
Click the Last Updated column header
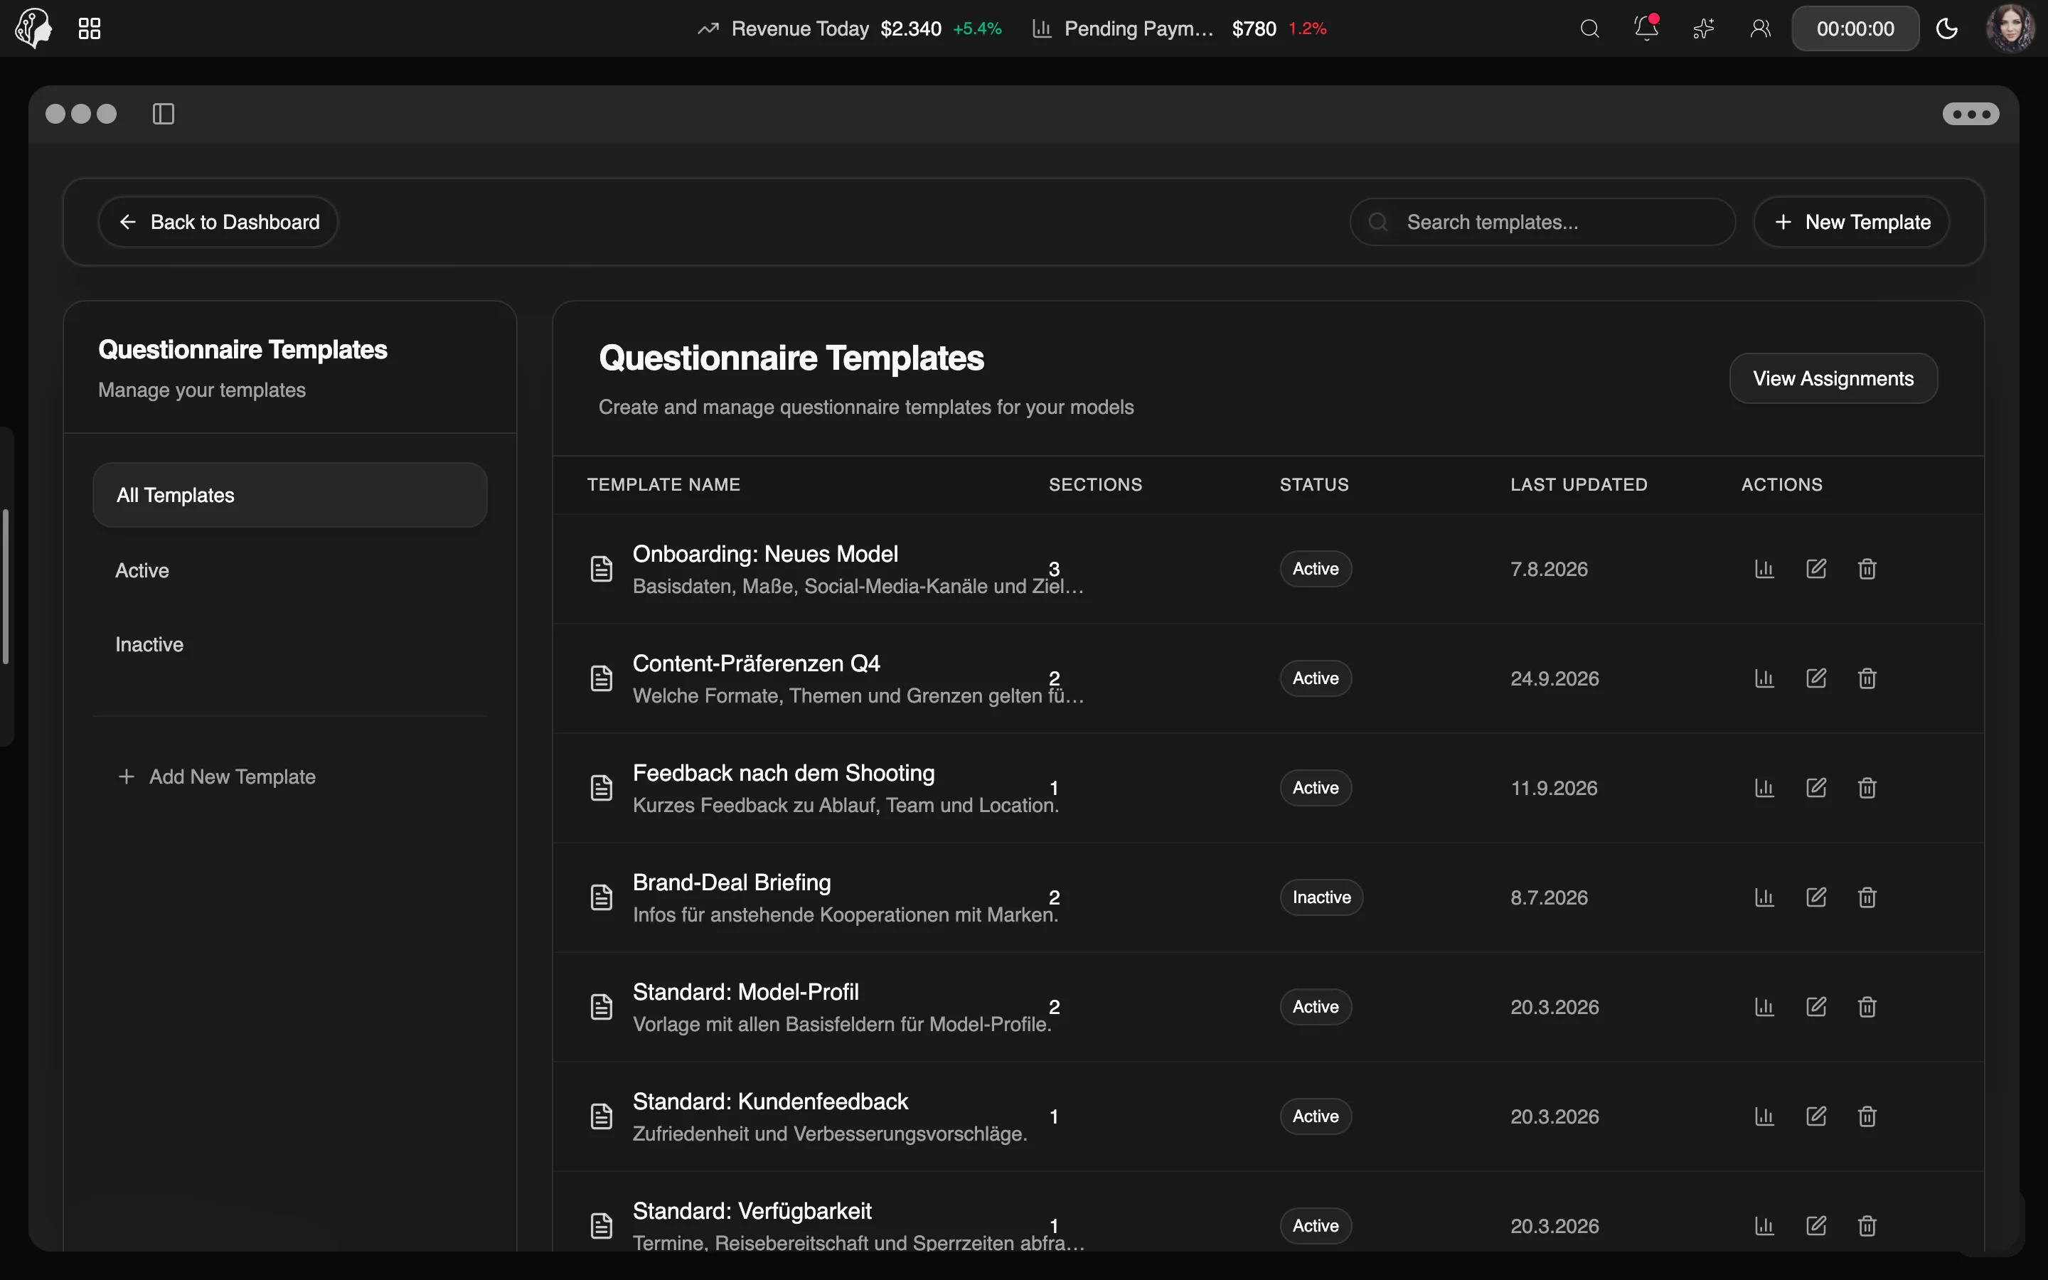tap(1579, 484)
